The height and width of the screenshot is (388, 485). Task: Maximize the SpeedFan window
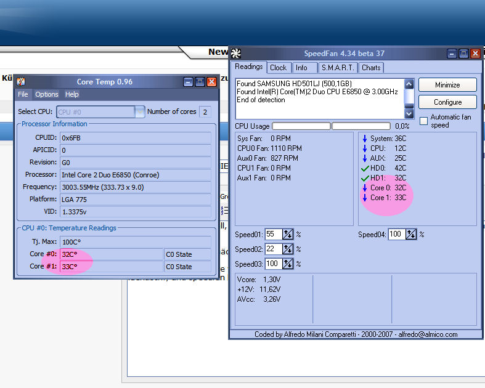click(463, 54)
